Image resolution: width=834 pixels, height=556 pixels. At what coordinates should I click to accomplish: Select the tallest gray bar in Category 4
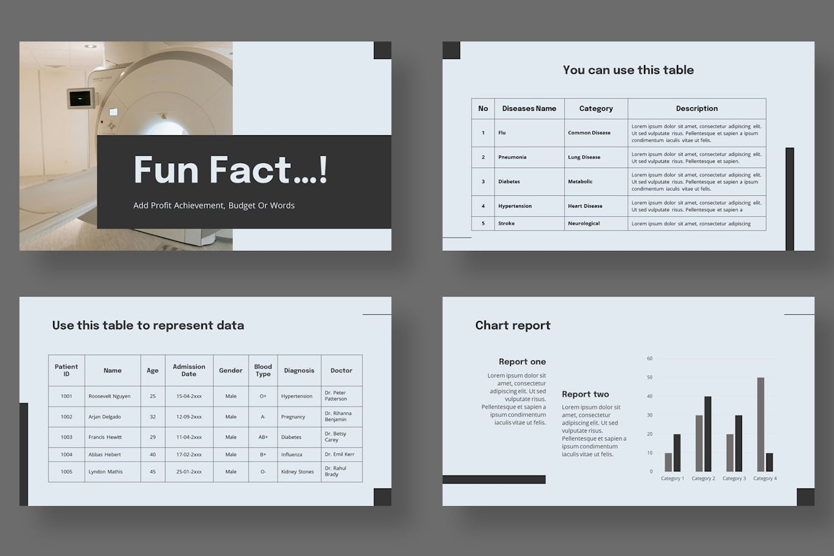pyautogui.click(x=760, y=424)
